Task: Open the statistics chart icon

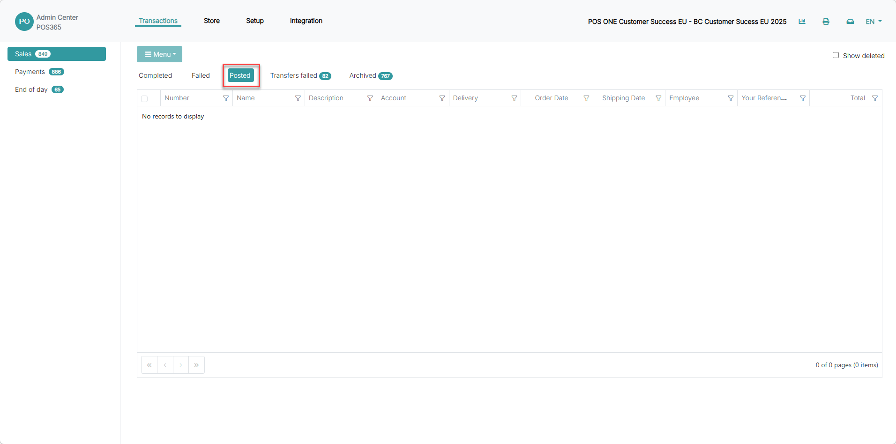Action: 802,22
